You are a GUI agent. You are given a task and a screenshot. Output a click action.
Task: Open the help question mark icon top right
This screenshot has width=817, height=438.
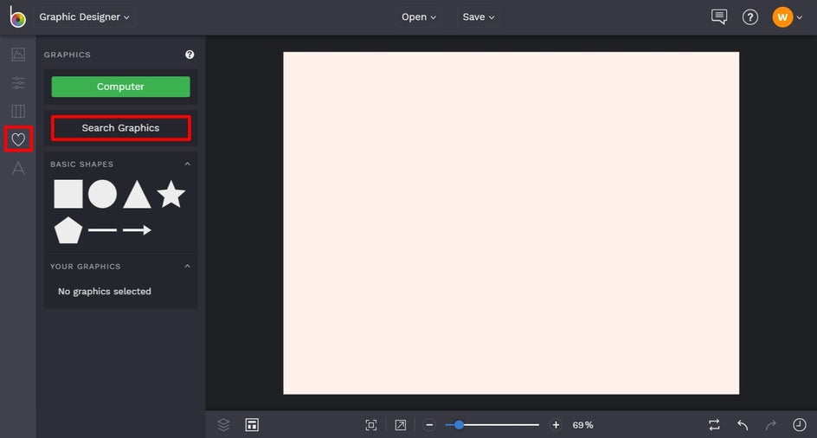click(x=750, y=17)
